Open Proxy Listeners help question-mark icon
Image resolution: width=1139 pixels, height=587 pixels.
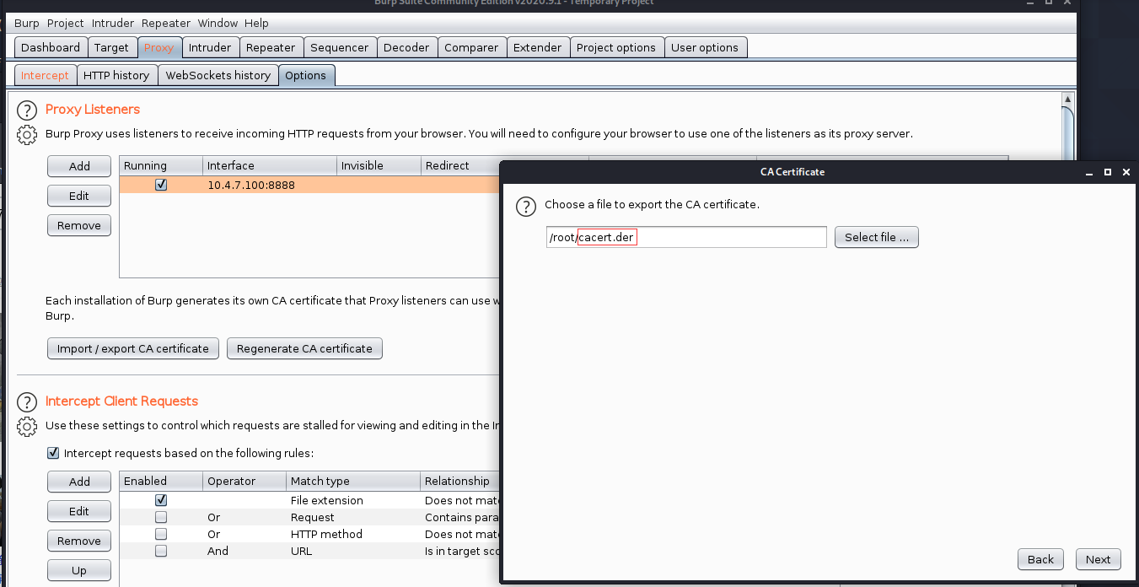point(28,110)
